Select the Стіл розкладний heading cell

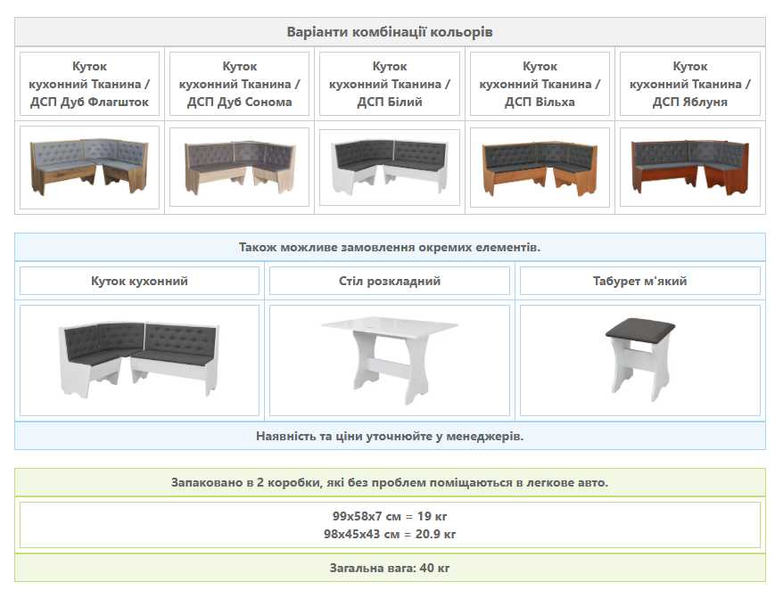pos(390,281)
